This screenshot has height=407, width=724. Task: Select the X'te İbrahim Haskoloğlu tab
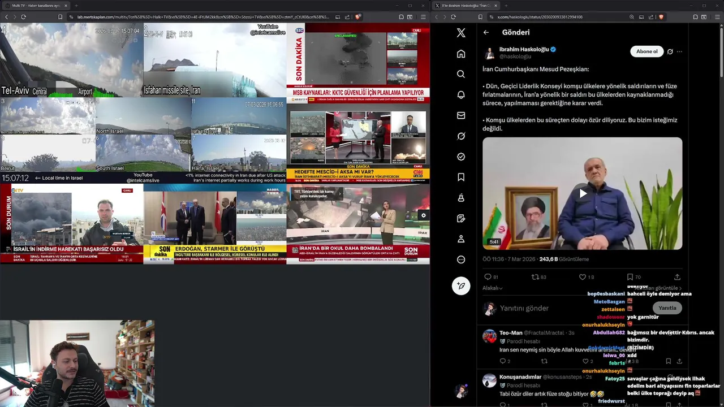coord(467,6)
